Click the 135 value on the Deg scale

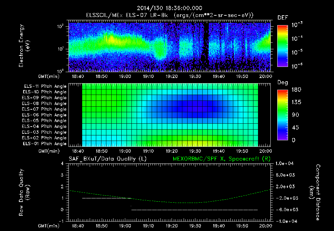coord(296,102)
